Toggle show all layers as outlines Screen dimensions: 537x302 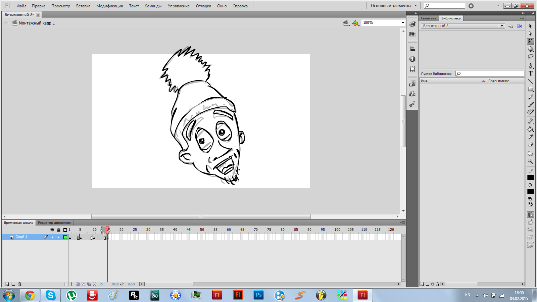[65, 230]
